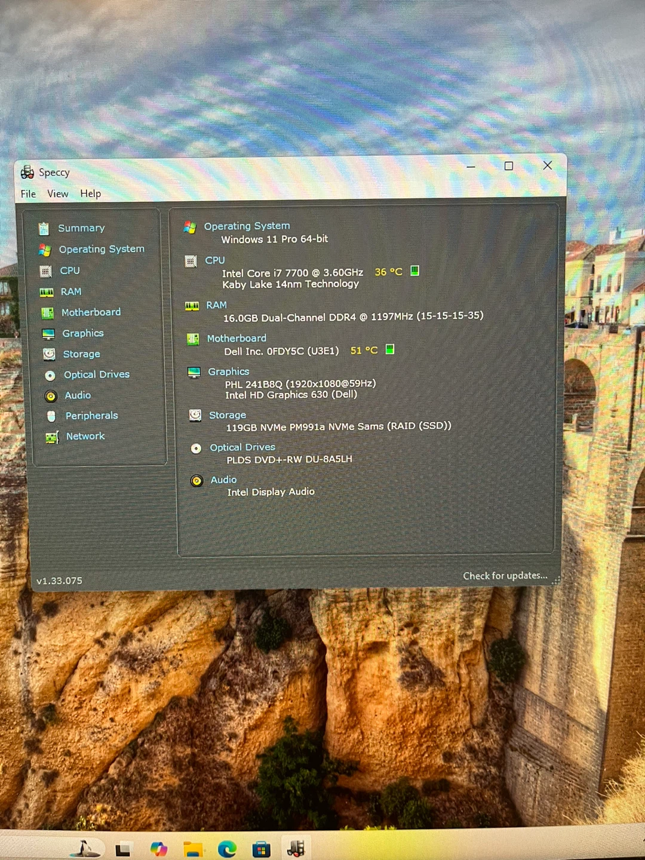This screenshot has width=645, height=860.
Task: Click the Optical Drives heading link in summary
Action: coord(242,447)
